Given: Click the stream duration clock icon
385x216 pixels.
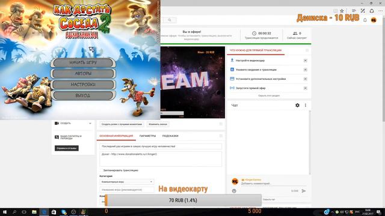Looking at the screenshot, I should 254,34.
